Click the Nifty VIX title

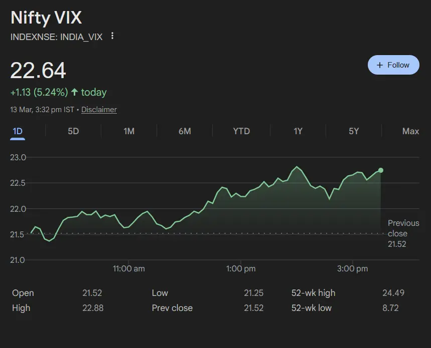click(x=46, y=18)
